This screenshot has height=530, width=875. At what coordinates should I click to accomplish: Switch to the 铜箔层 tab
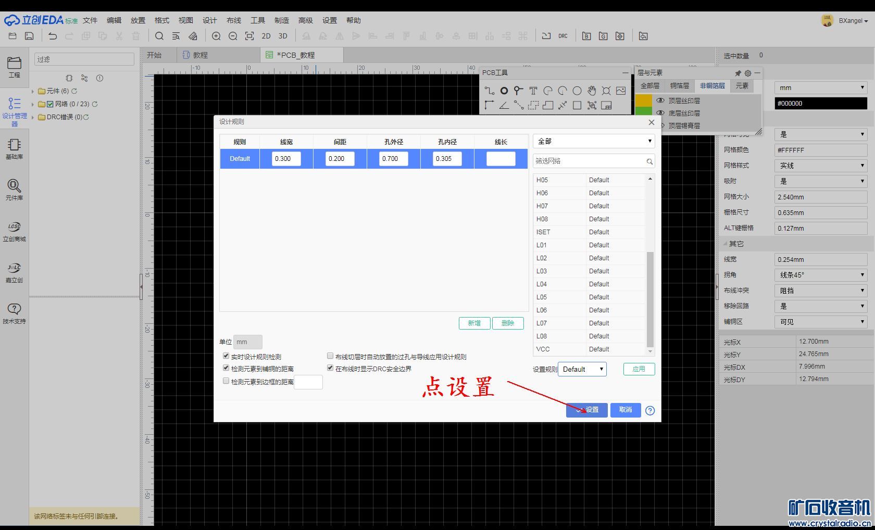pos(679,86)
